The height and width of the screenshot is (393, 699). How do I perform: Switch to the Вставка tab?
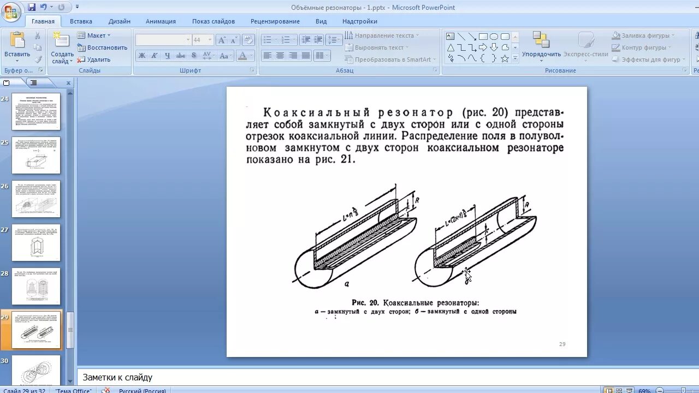tap(81, 21)
